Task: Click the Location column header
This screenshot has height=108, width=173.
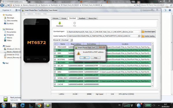Action: (125, 44)
